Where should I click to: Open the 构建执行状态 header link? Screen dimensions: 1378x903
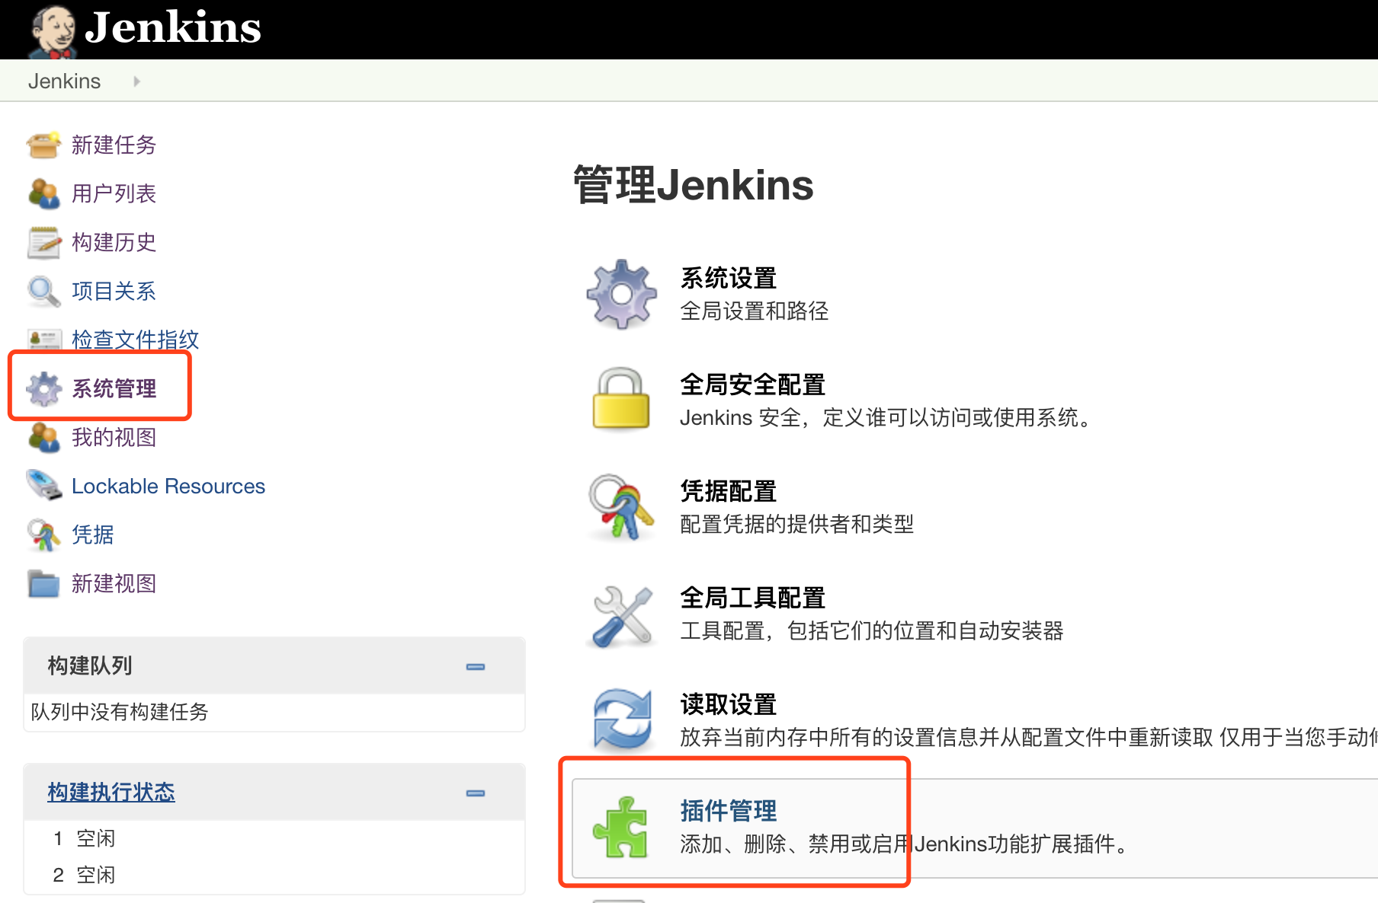pos(111,792)
